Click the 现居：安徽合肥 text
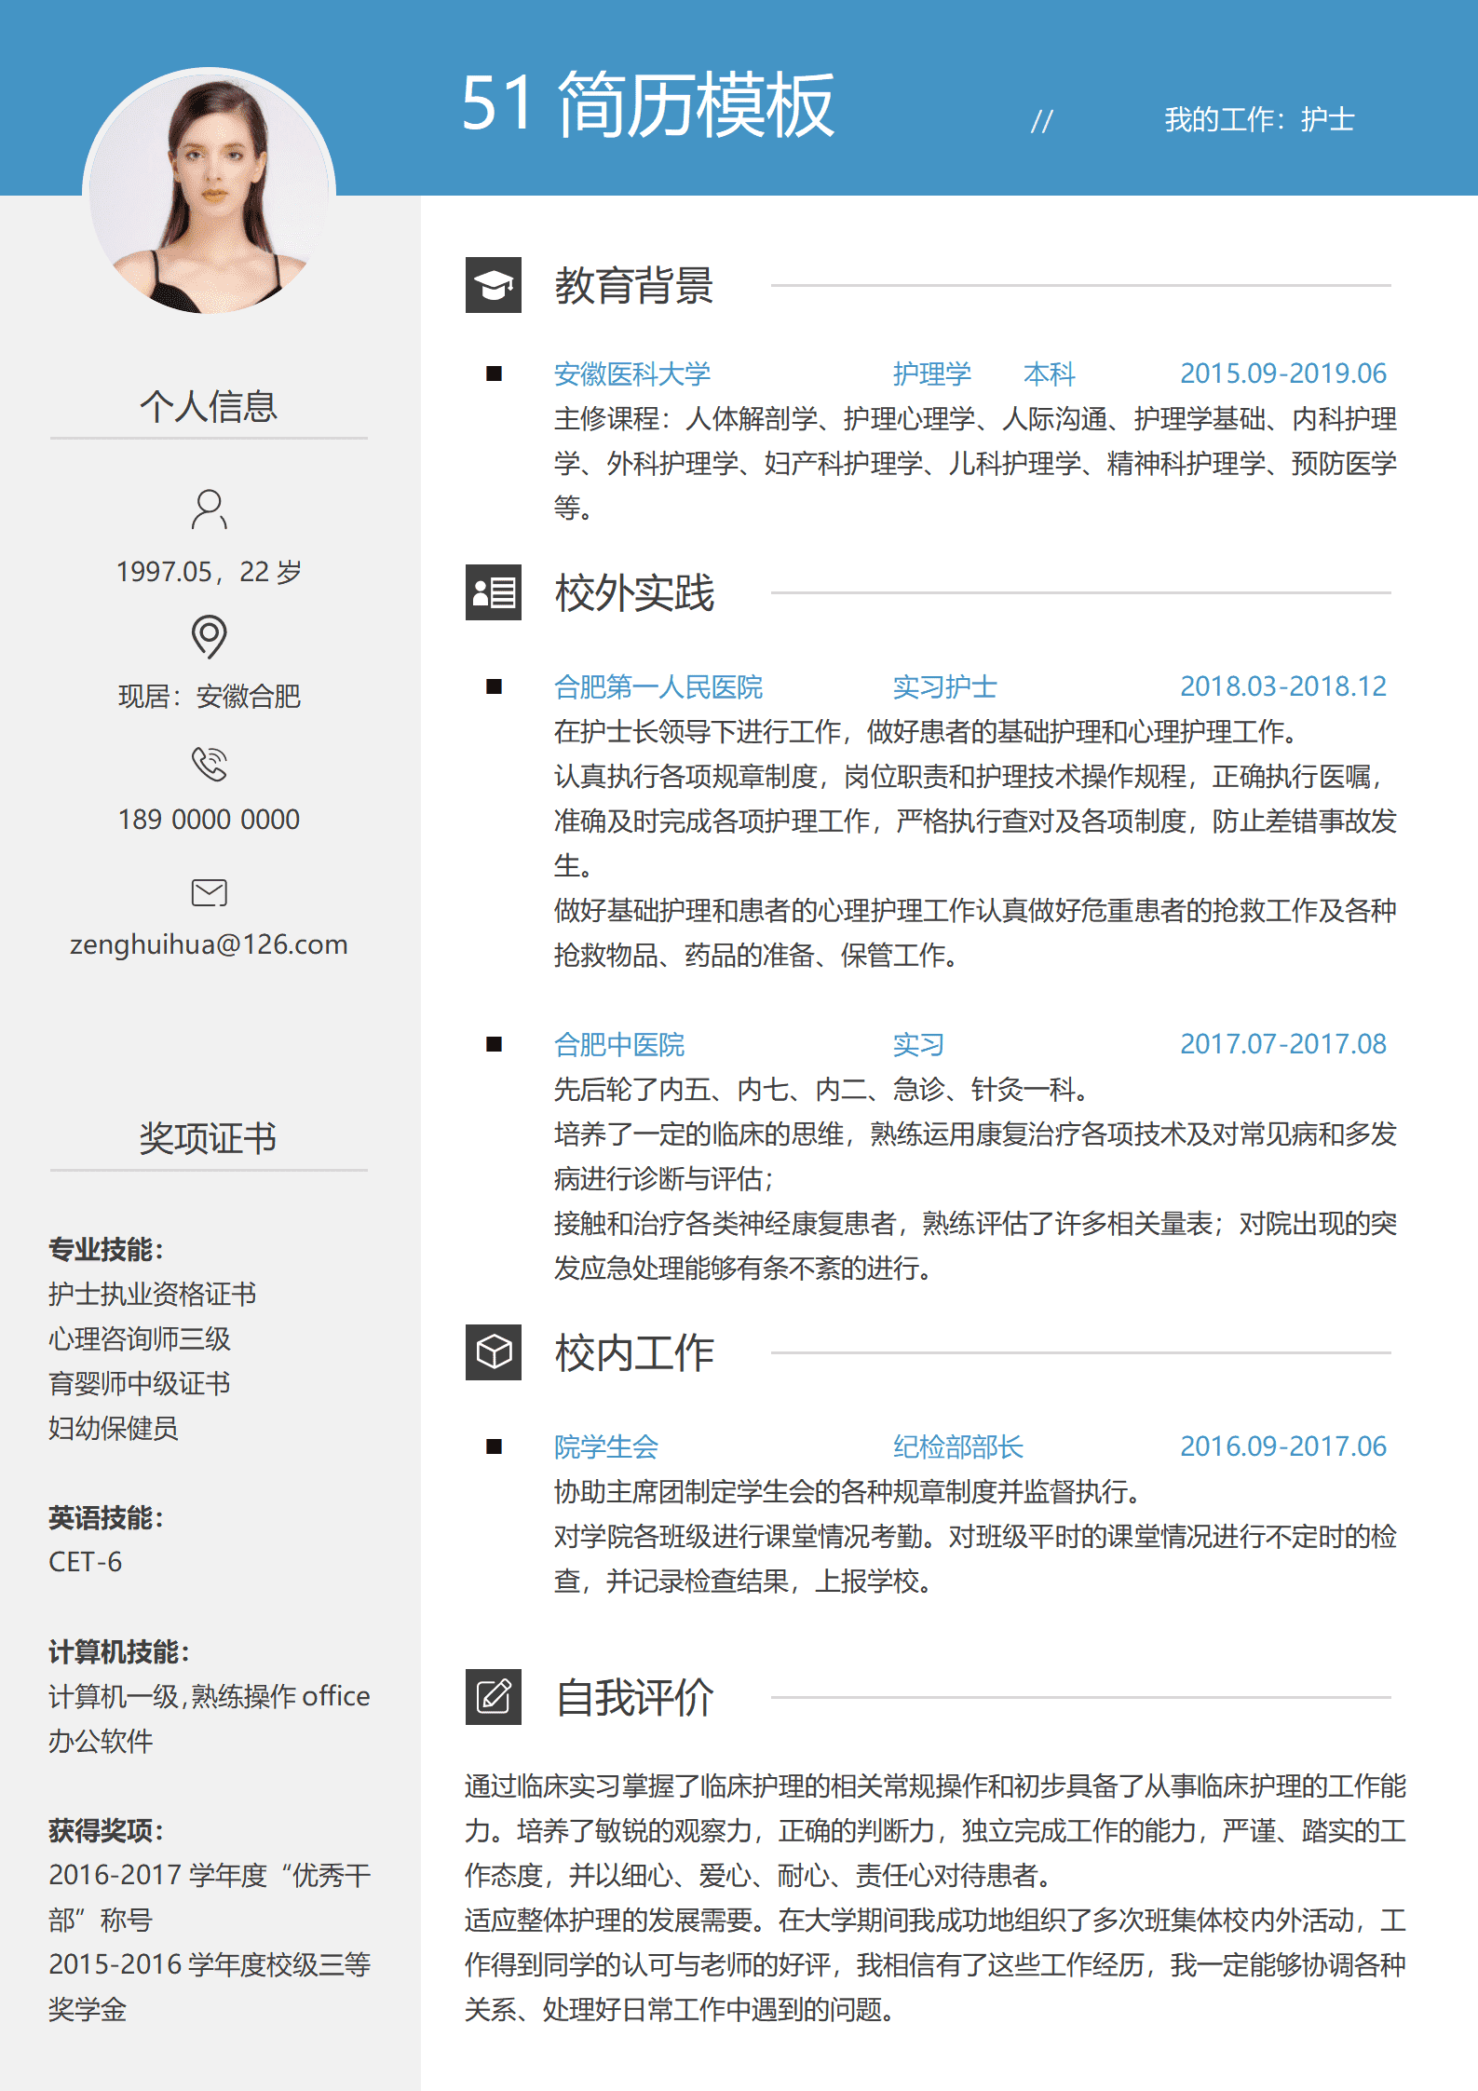Screen dimensions: 1478x2091 (209, 696)
